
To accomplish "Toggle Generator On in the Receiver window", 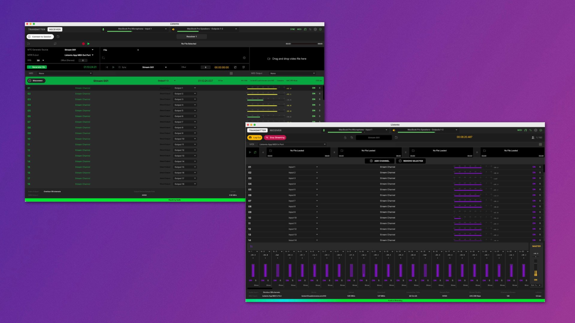I will pyautogui.click(x=37, y=67).
